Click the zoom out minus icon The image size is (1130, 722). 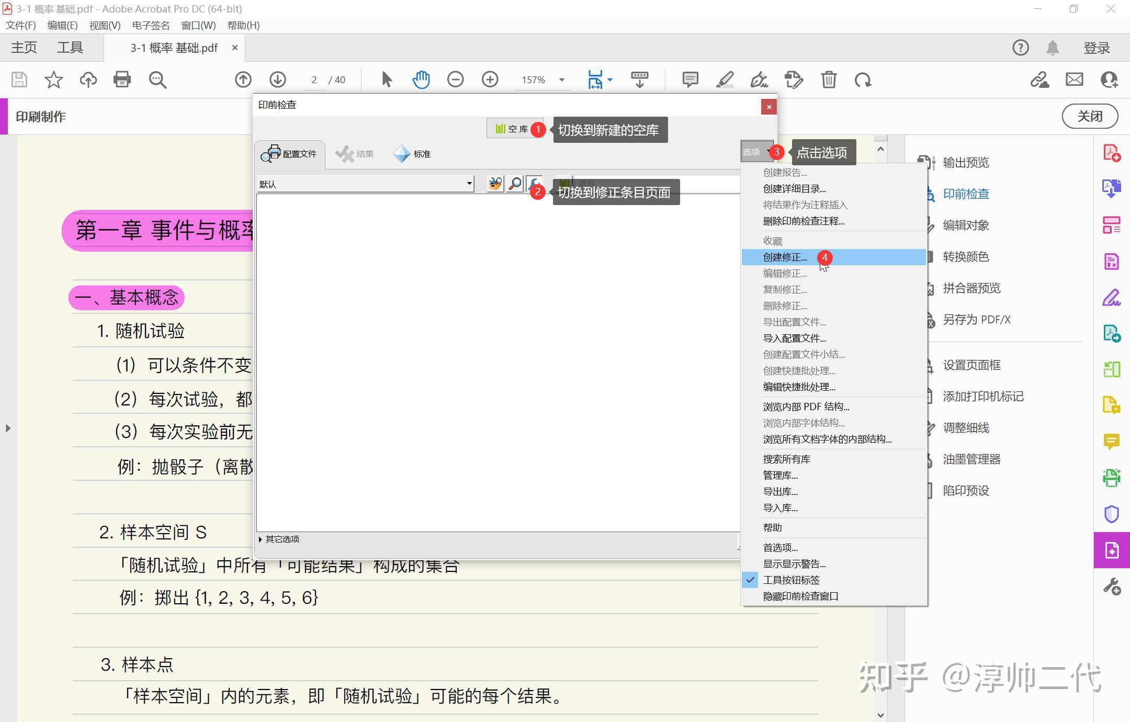click(x=455, y=80)
